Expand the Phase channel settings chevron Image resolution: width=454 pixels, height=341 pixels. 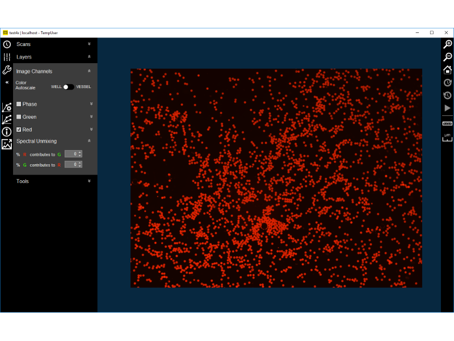(x=91, y=103)
